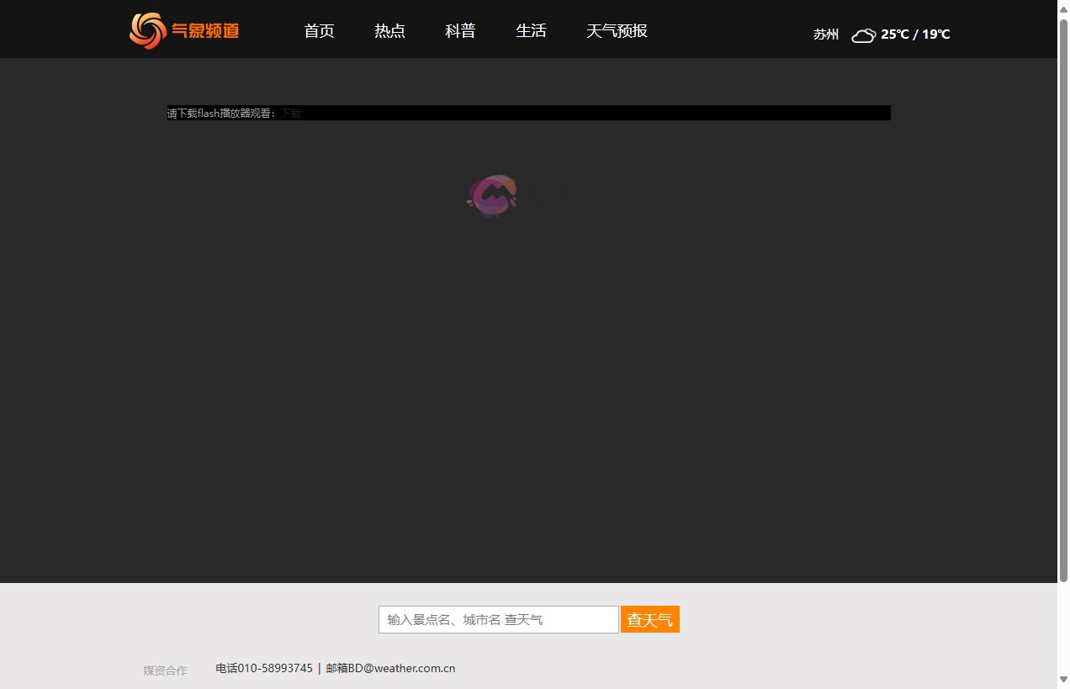Click the 下载 flash player download link
The height and width of the screenshot is (689, 1070).
291,114
